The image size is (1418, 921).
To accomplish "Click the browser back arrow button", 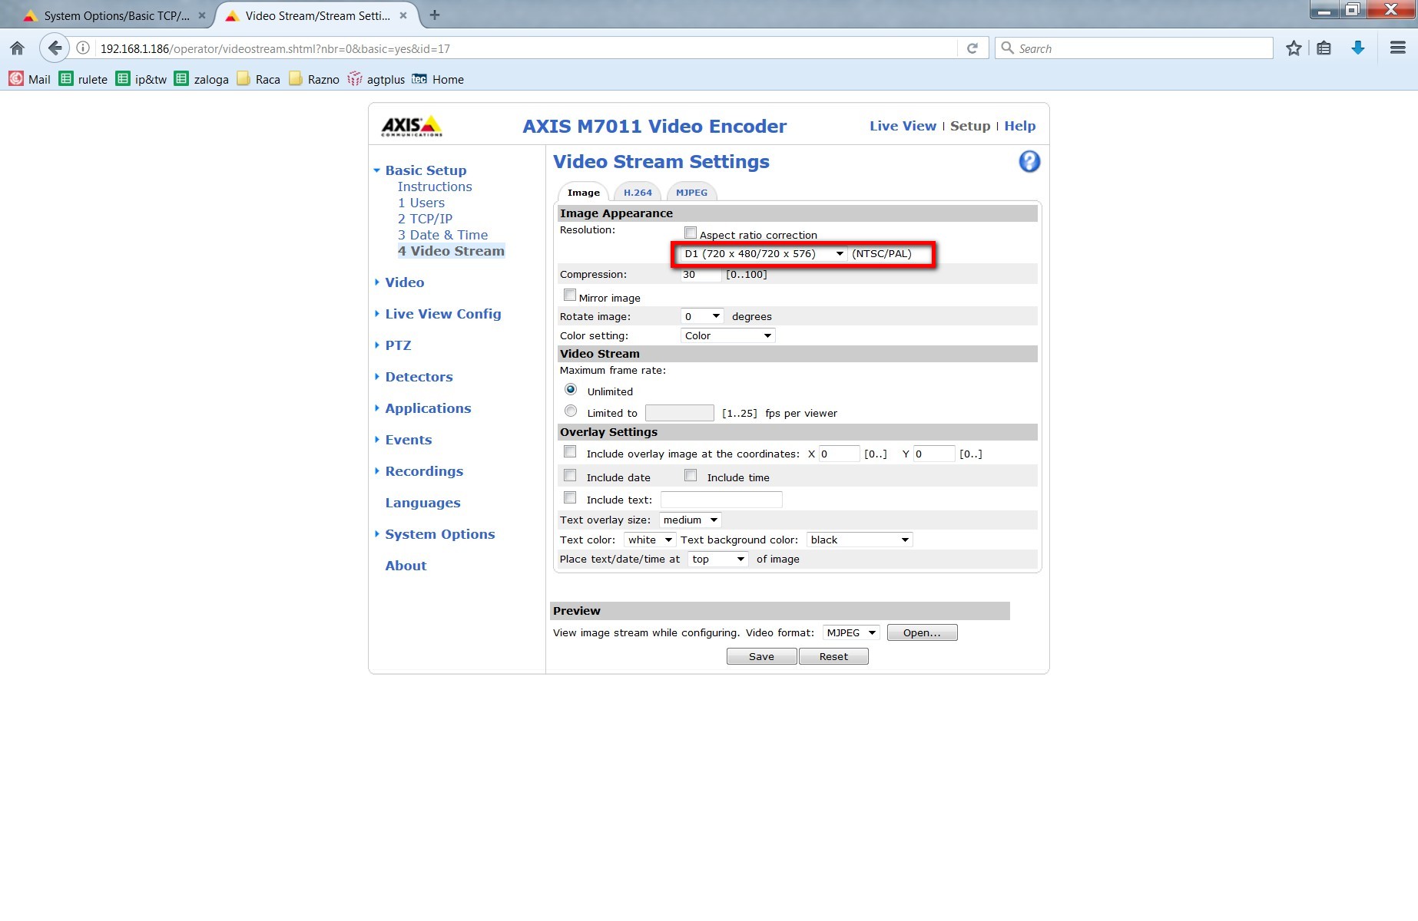I will [x=54, y=48].
